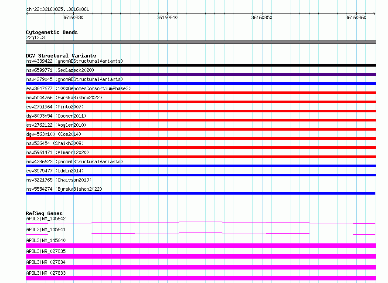Click gene label APOL3|NR_027833

[x=46, y=273]
